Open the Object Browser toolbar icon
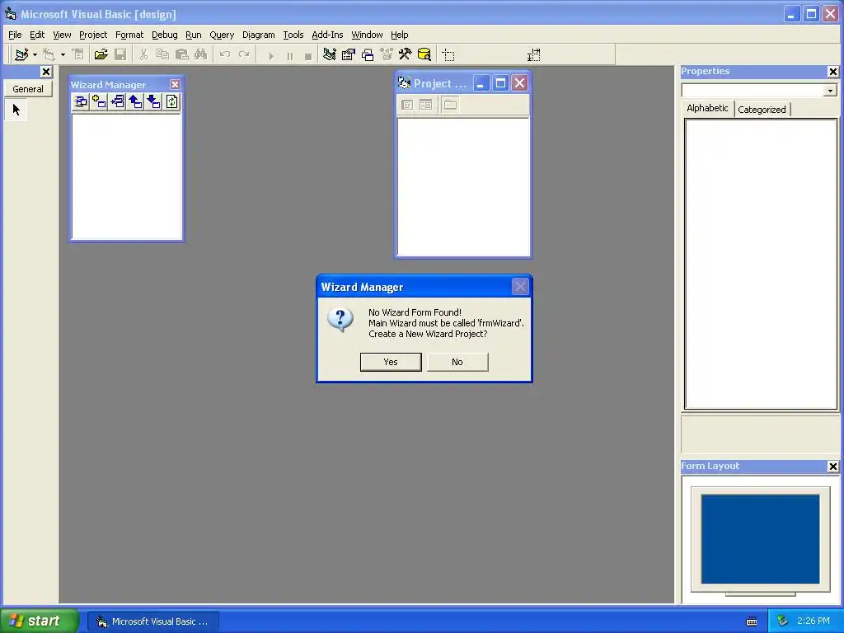 pos(387,54)
